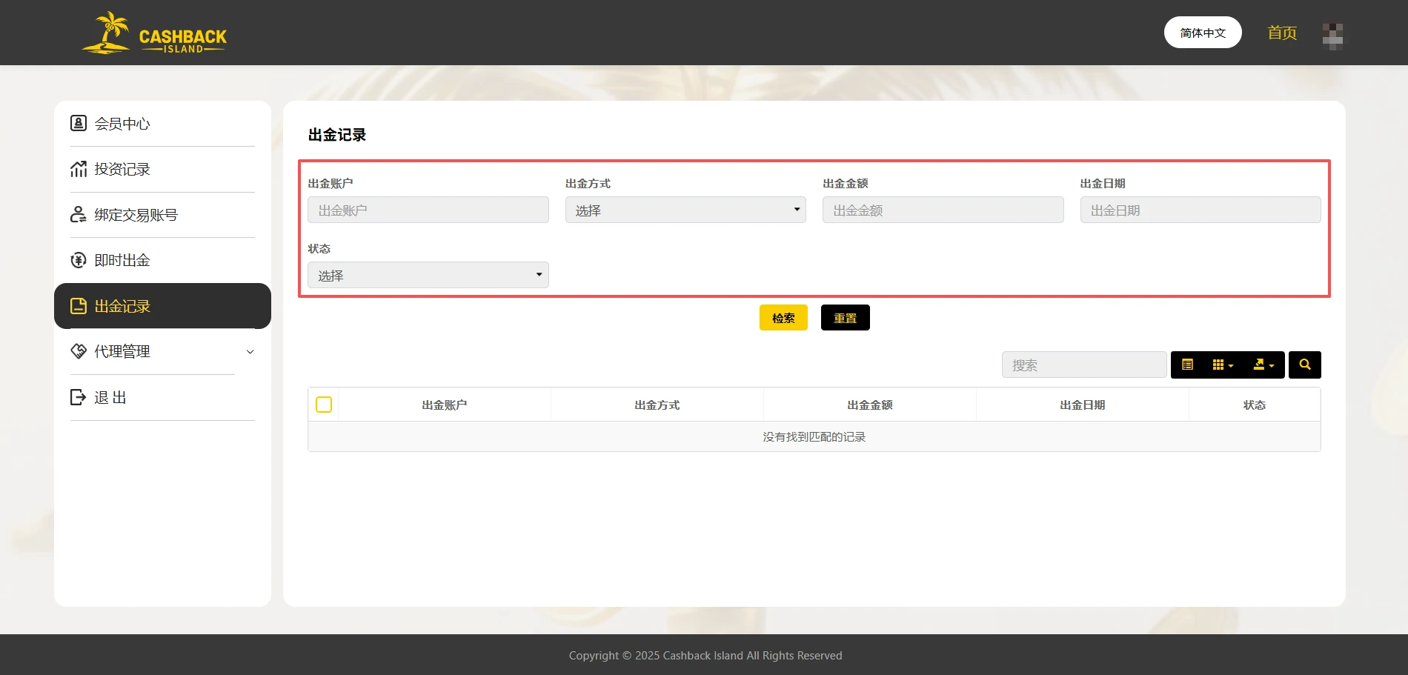Navigate to 首页 home page link

pos(1281,33)
